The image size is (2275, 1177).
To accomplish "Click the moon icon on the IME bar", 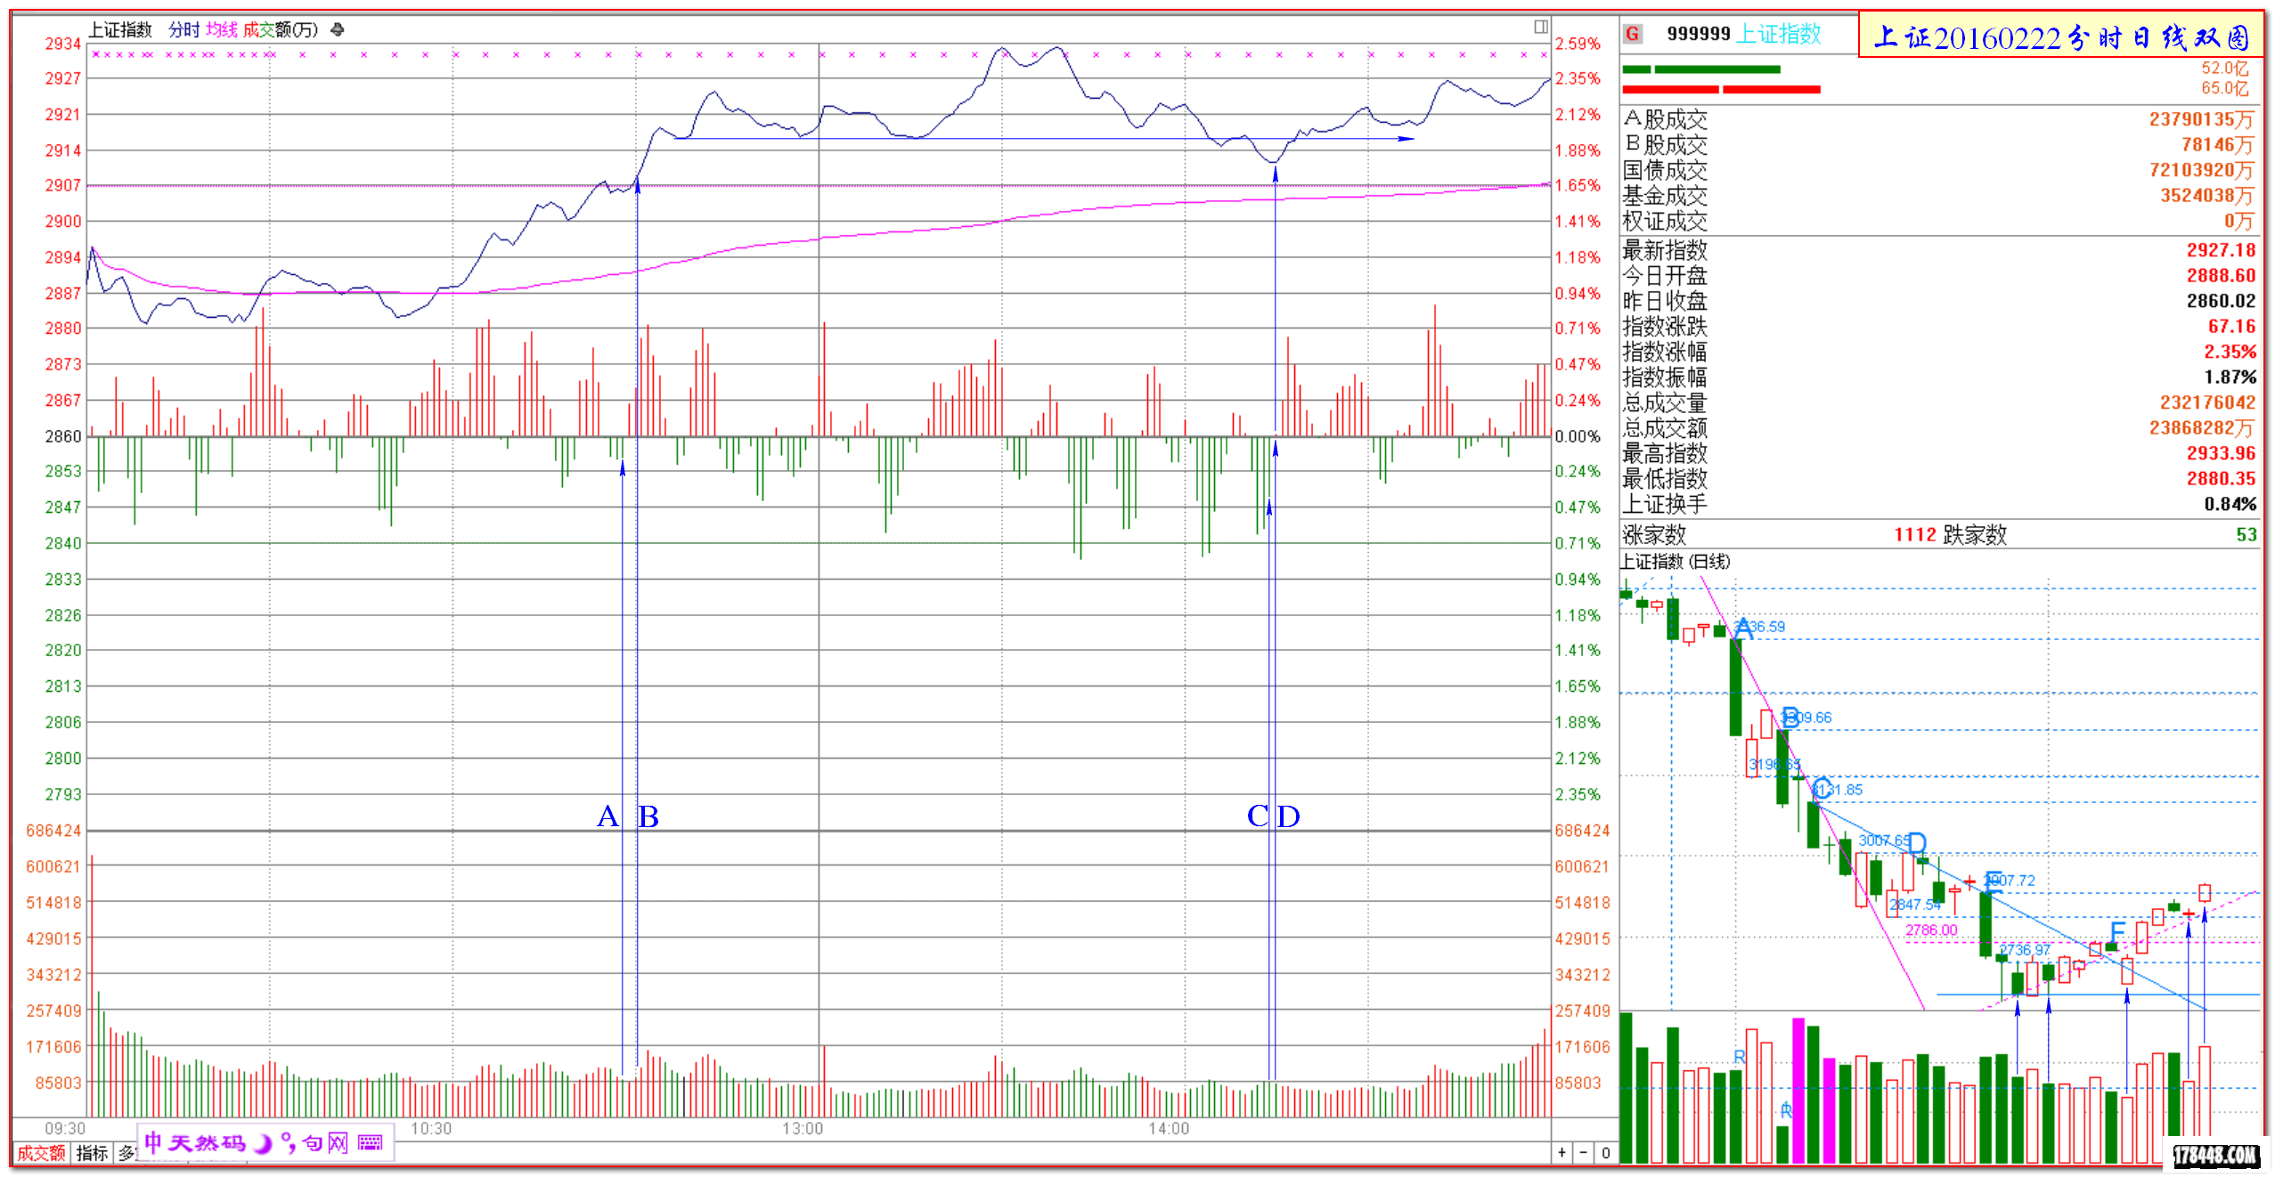I will click(262, 1143).
